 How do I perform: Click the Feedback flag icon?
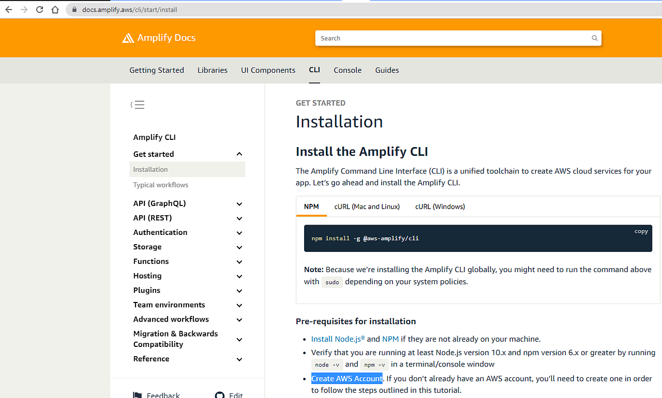[137, 394]
